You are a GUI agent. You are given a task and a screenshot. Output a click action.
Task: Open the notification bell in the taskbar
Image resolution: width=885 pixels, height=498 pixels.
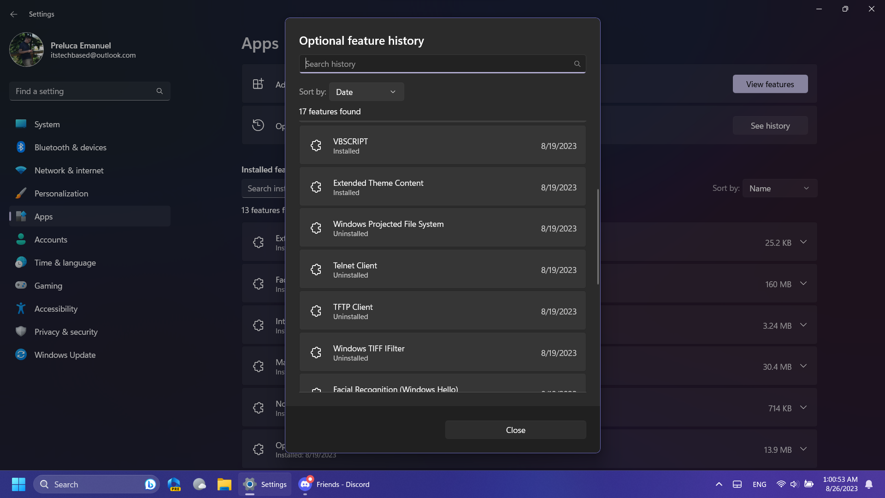coord(869,484)
